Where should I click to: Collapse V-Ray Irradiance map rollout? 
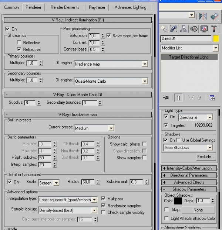(x=78, y=114)
